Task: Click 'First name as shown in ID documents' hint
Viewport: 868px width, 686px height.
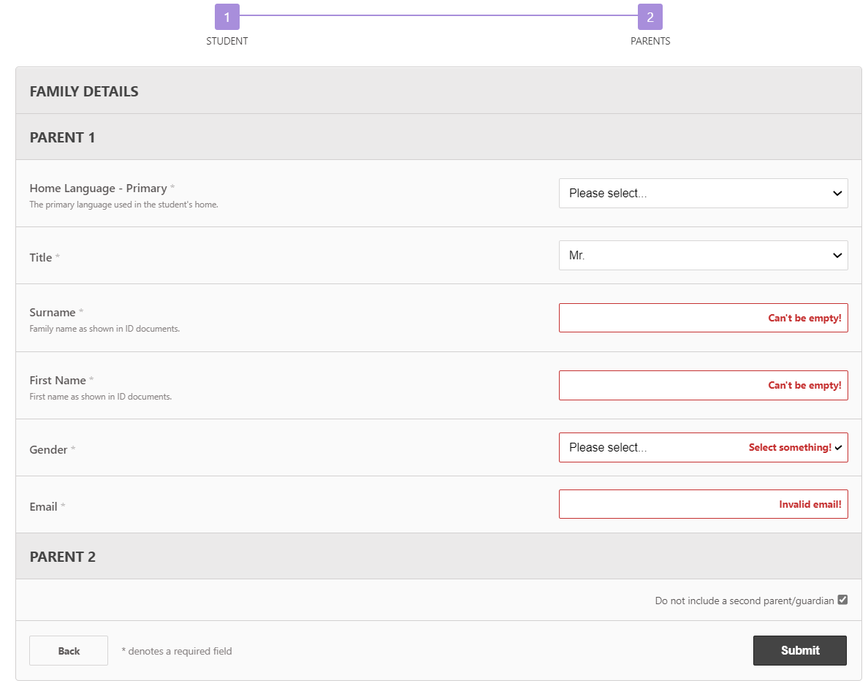Action: tap(101, 397)
